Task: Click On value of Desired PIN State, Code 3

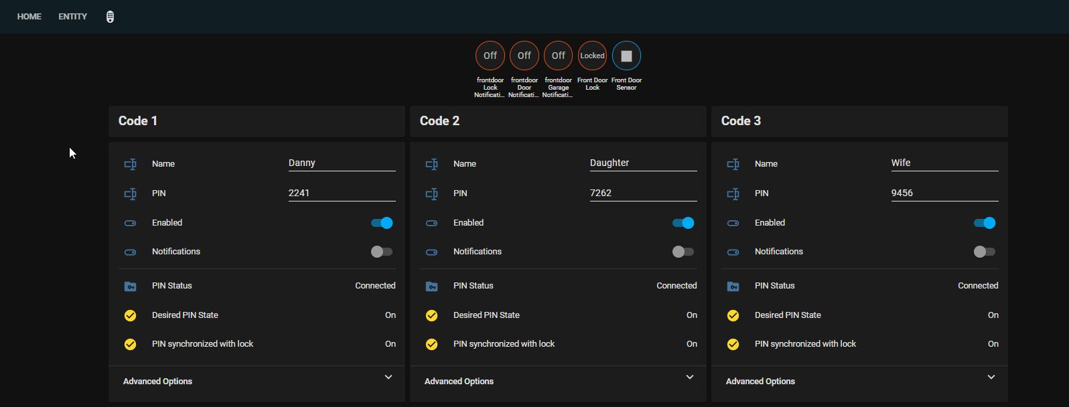Action: pyautogui.click(x=993, y=315)
